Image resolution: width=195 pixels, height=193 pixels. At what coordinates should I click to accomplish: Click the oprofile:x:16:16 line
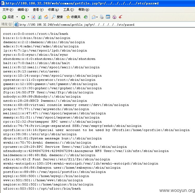pos(96,130)
